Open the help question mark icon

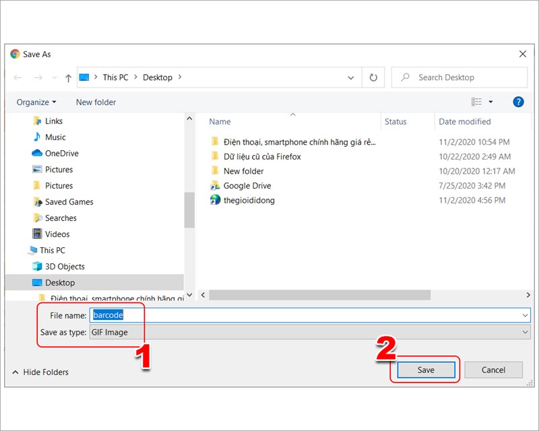point(518,102)
